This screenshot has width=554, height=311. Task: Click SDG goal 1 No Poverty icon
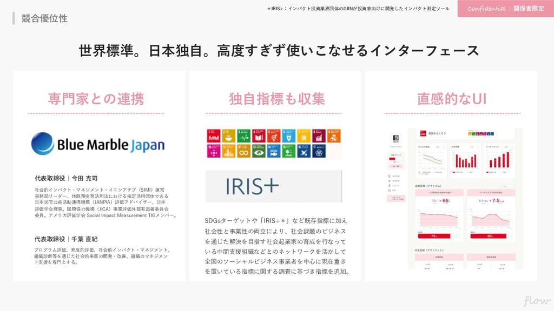[213, 136]
